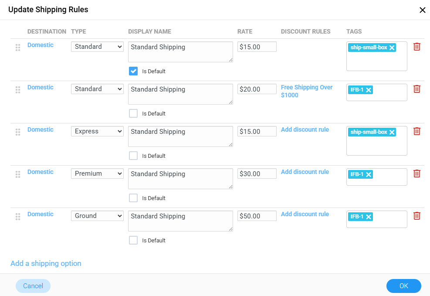This screenshot has width=430, height=296.
Task: Grab drag handle of $15.00 Standard row
Action: (18, 48)
